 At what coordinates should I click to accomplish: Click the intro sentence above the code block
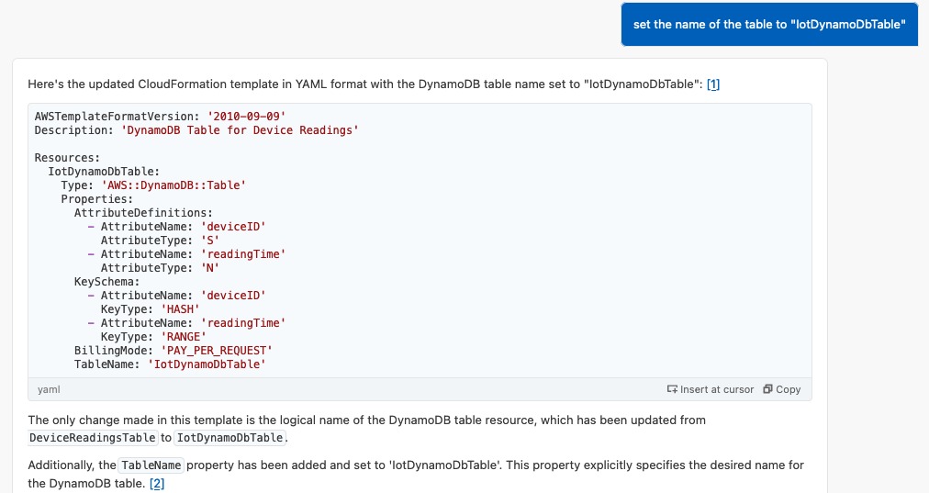[x=367, y=84]
